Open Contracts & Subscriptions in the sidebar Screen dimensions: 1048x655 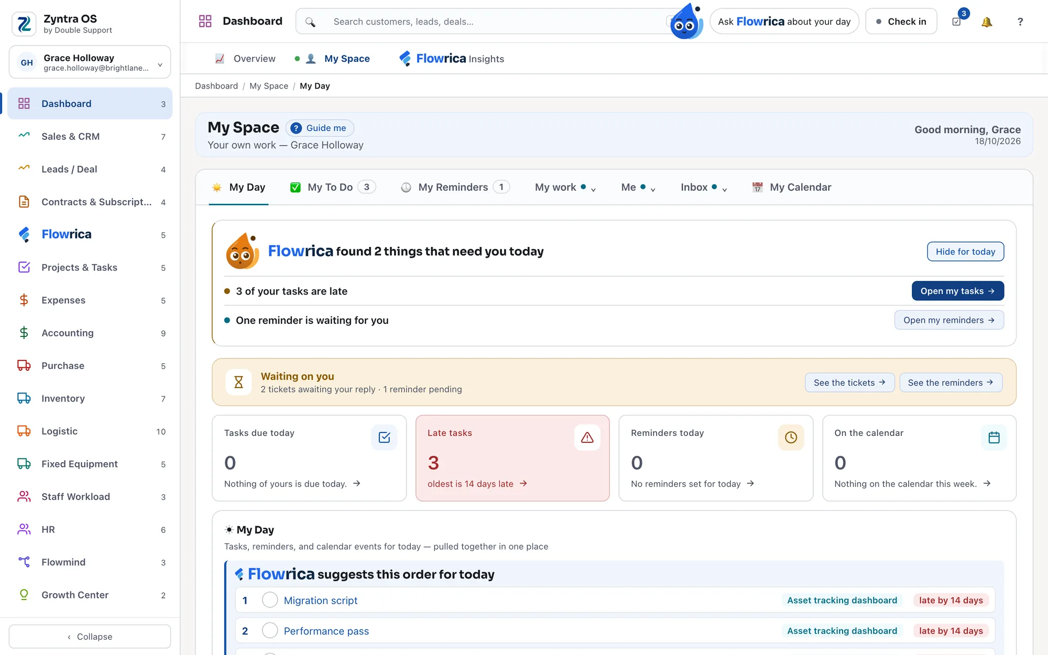tap(90, 202)
